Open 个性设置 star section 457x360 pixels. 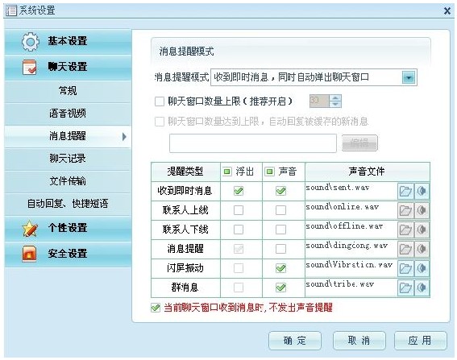(x=68, y=228)
